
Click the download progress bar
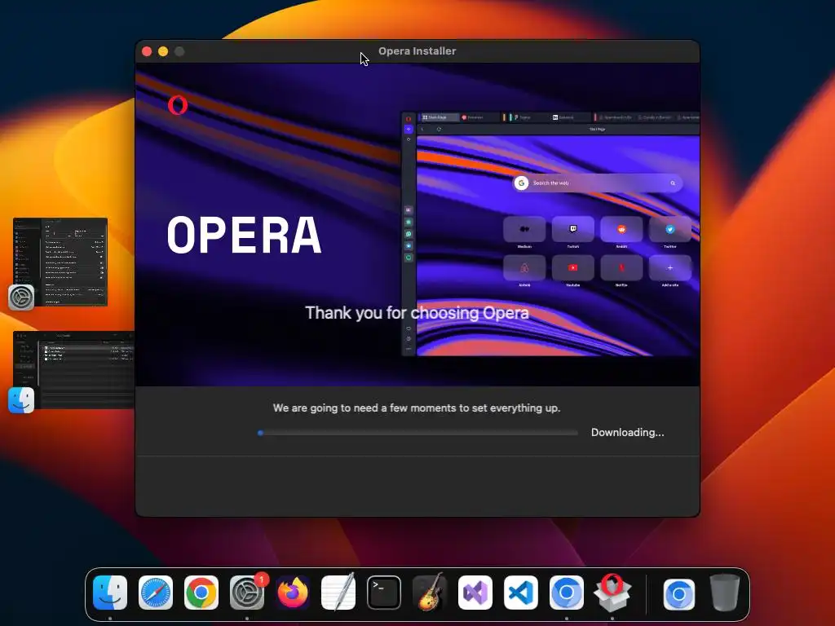[x=417, y=433]
